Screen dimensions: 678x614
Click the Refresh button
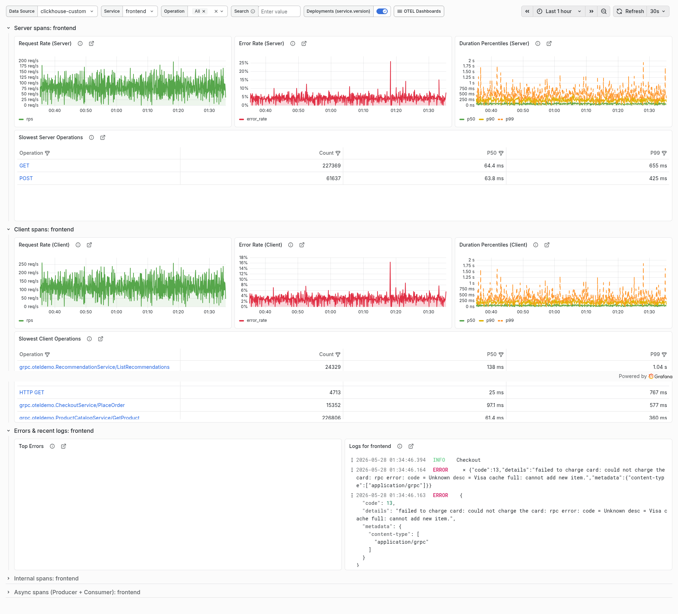[630, 11]
